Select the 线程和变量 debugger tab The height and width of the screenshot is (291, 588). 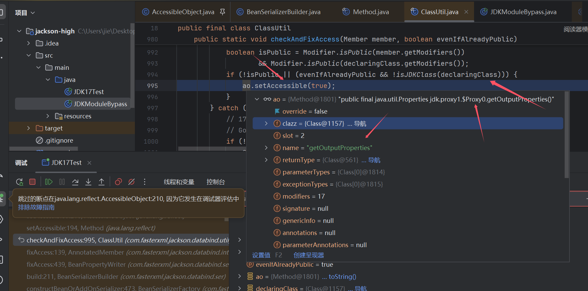[179, 182]
